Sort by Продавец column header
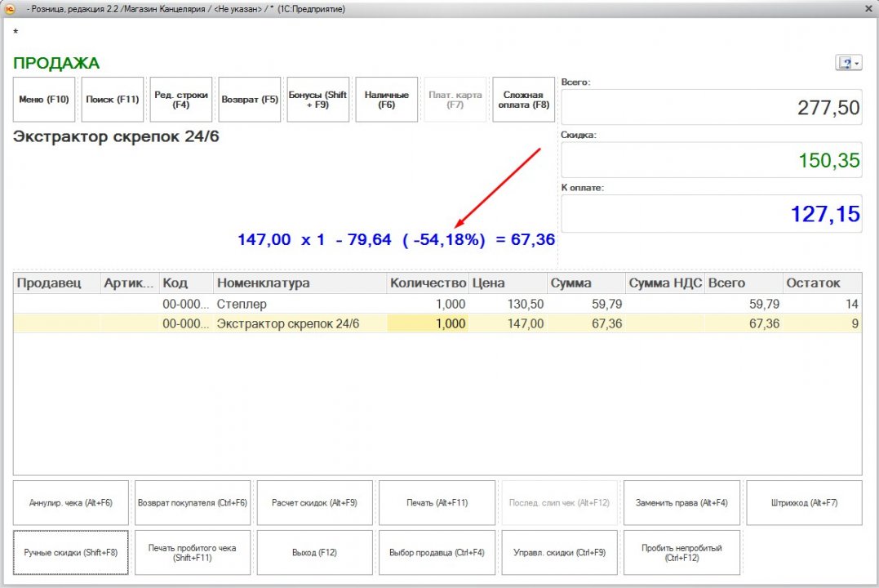This screenshot has width=879, height=588. tap(56, 283)
